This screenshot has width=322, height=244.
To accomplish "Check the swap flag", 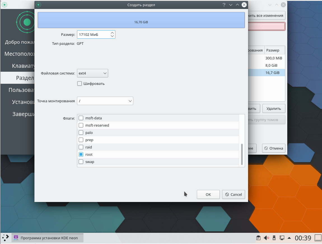I will coord(81,162).
